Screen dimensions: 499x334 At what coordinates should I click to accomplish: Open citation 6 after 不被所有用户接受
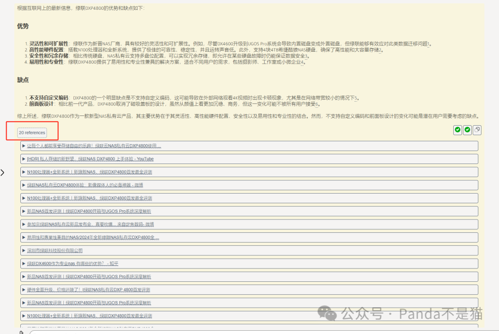(316, 104)
